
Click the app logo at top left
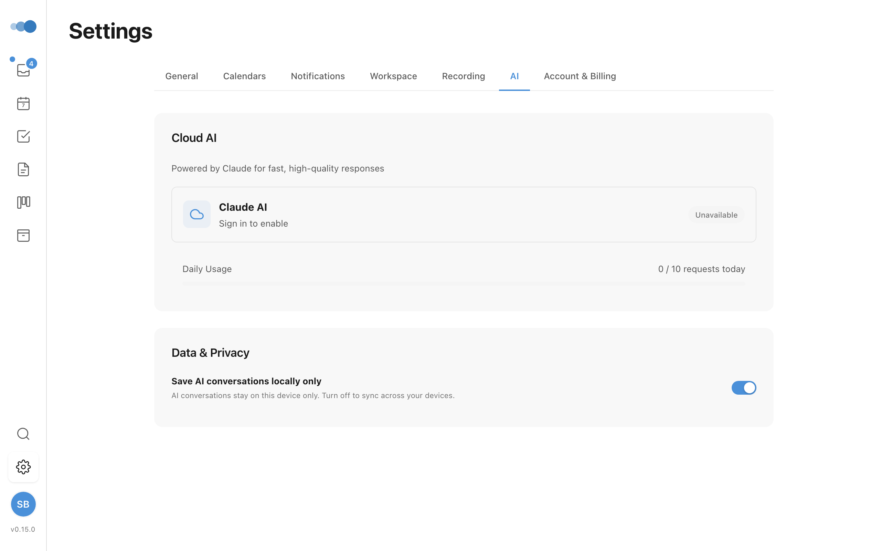point(23,26)
